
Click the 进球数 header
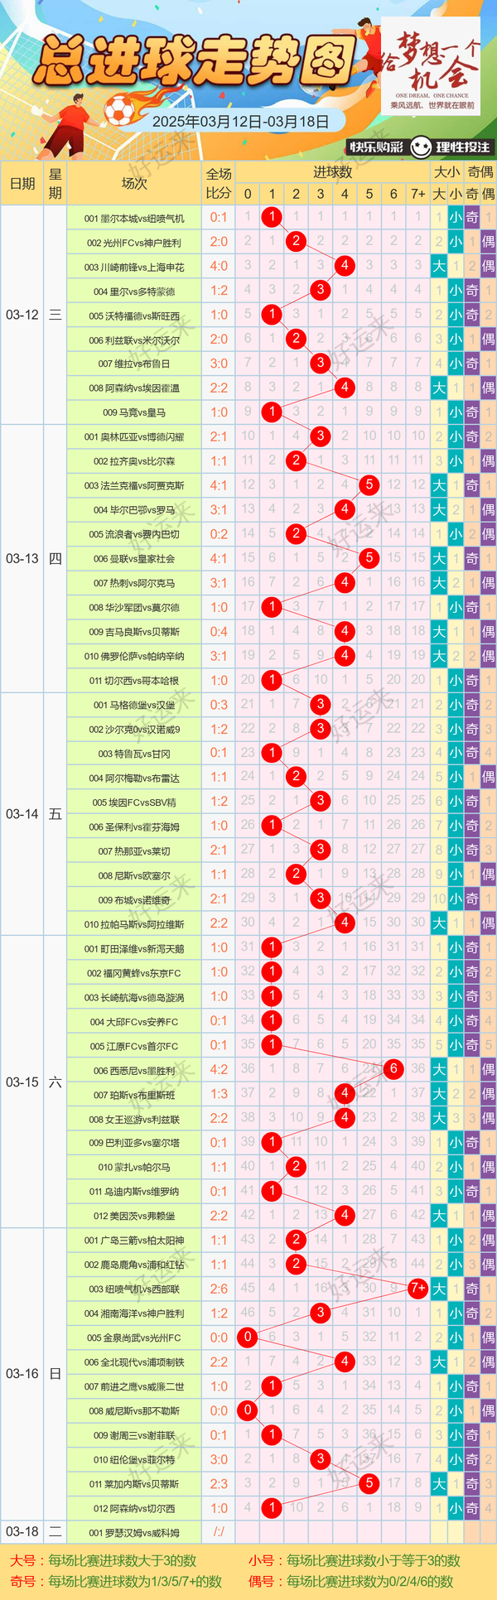[x=333, y=172]
